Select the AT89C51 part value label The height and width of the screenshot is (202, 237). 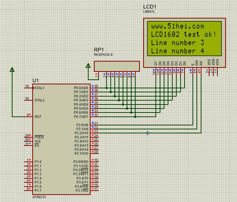(39, 197)
